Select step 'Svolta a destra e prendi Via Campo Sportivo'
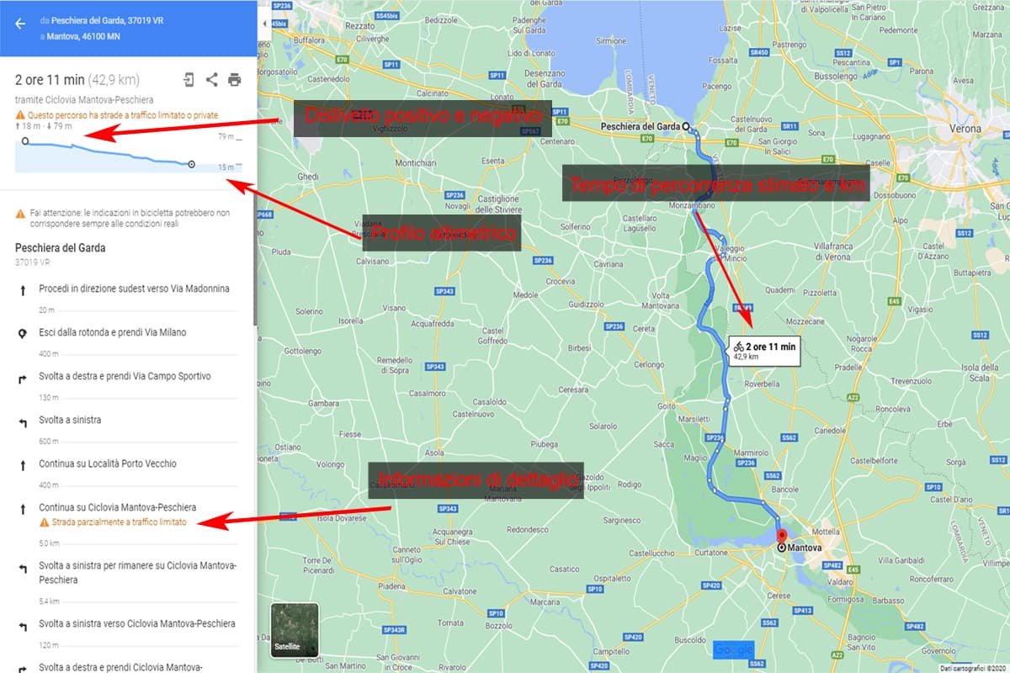The height and width of the screenshot is (673, 1010). [x=126, y=376]
